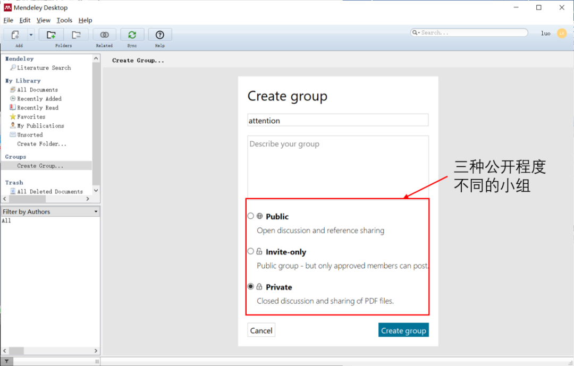574x366 pixels.
Task: Open the View menu
Action: [43, 20]
